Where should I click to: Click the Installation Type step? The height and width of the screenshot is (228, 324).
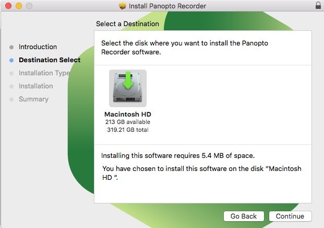coord(44,73)
